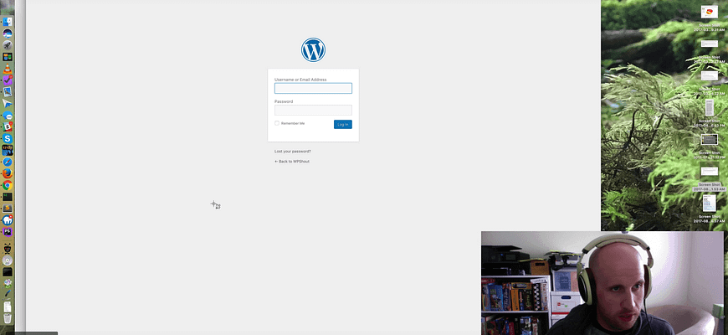
Task: Open Preview app in the dock
Action: [x=8, y=92]
